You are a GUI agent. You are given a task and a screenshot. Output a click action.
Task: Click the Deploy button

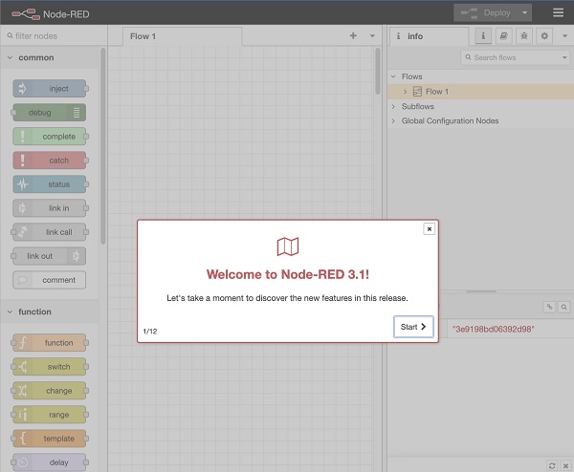486,12
